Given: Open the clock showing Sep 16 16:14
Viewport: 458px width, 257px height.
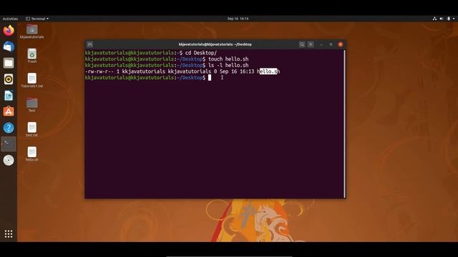Looking at the screenshot, I should (x=238, y=19).
